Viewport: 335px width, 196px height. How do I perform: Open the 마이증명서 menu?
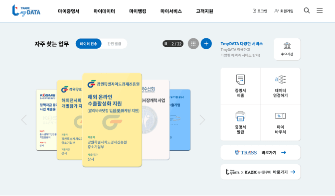pos(69,11)
